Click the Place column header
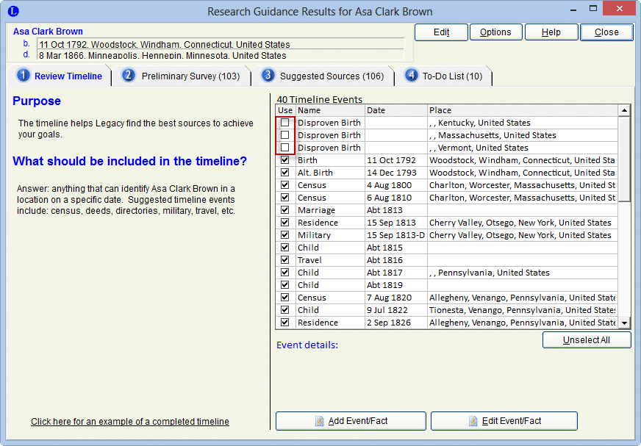The width and height of the screenshot is (641, 446). (523, 110)
